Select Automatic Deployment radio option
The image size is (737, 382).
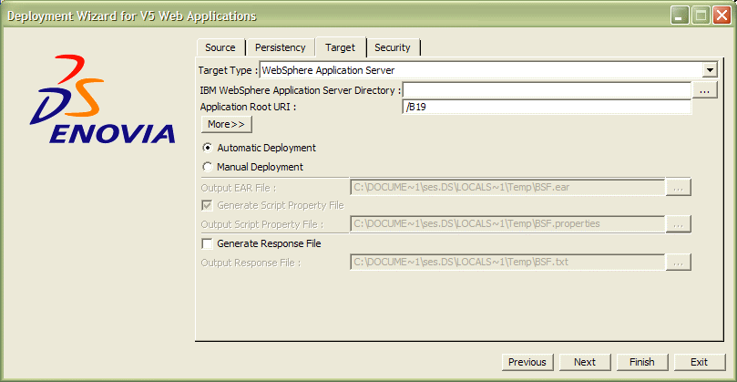pos(208,148)
